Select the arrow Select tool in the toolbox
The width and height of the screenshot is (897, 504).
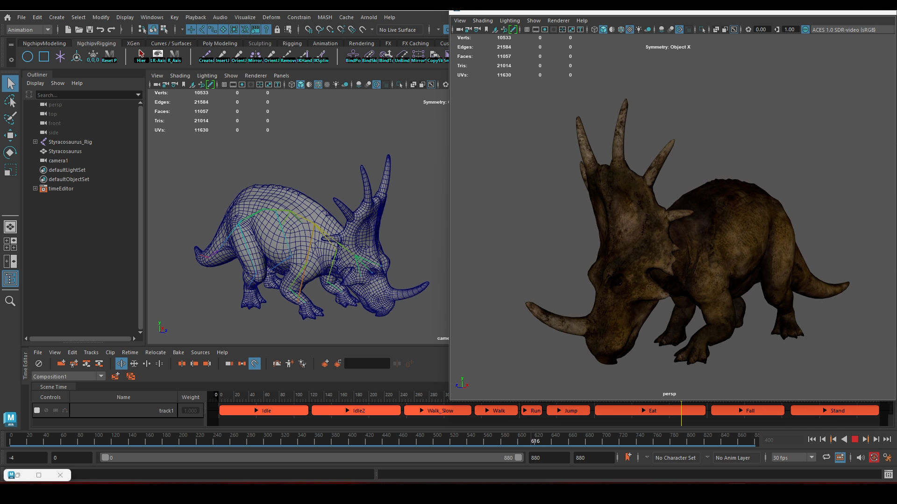pos(10,84)
